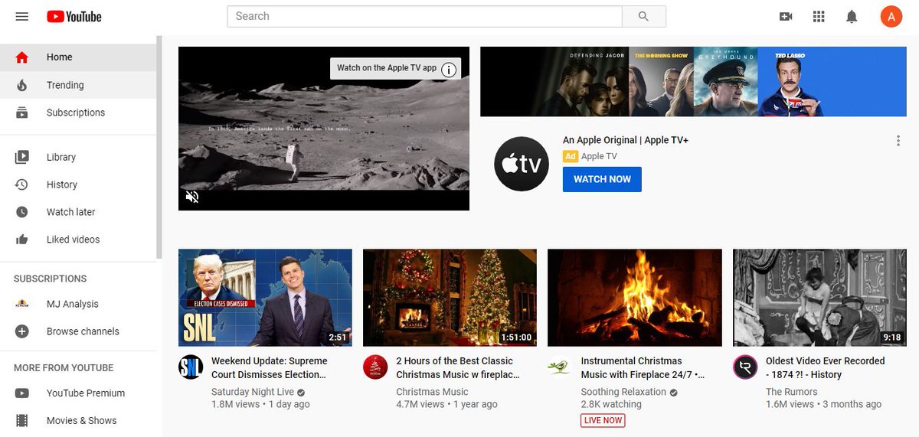Open the YouTube apps grid
Screen dimensions: 919x437
click(x=819, y=16)
